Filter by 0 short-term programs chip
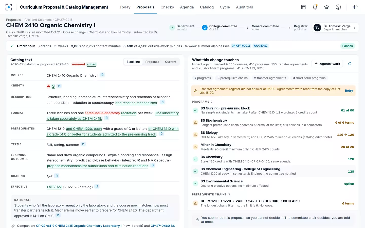The width and height of the screenshot is (365, 228). coord(309,78)
